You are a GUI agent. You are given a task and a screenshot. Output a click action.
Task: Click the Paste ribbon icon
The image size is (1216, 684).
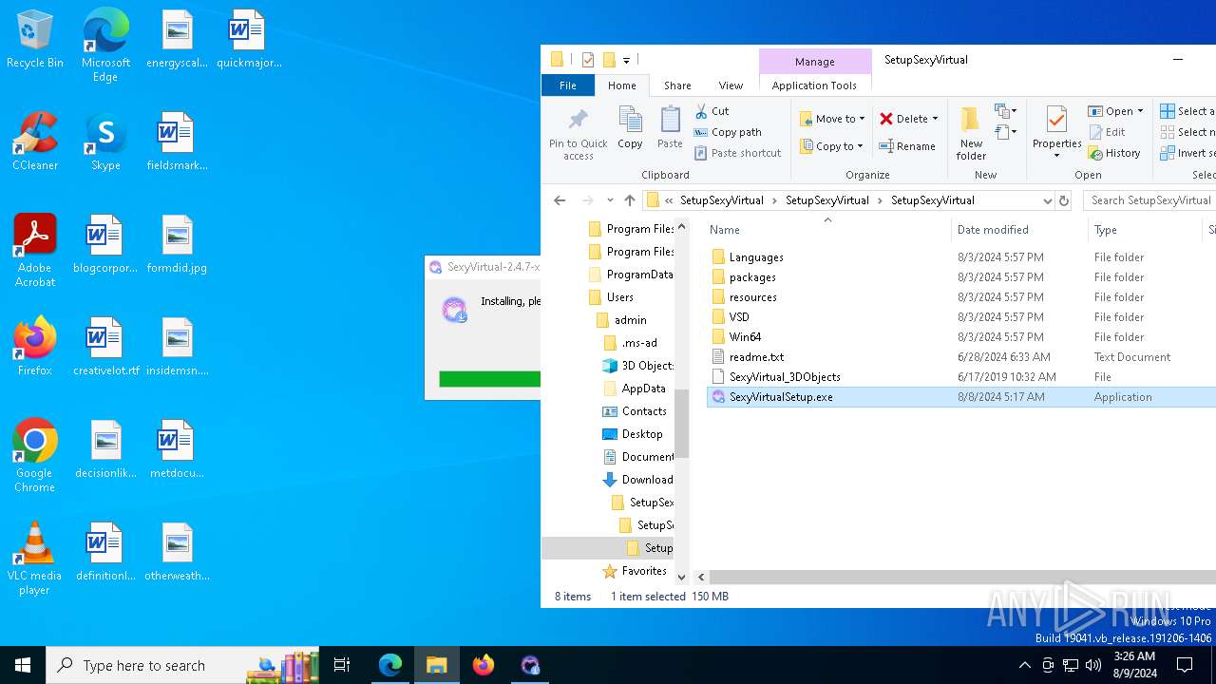point(670,128)
